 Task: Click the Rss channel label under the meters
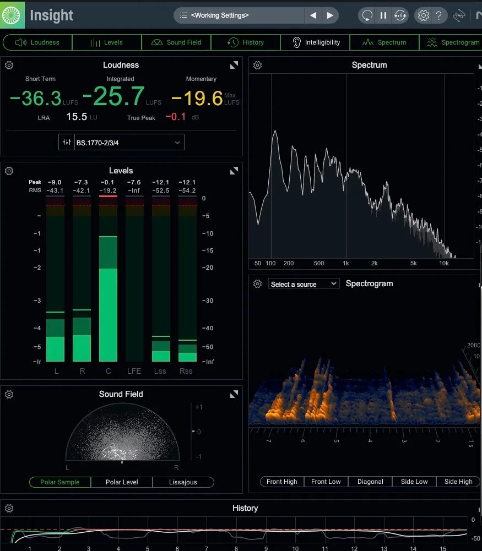coord(186,371)
